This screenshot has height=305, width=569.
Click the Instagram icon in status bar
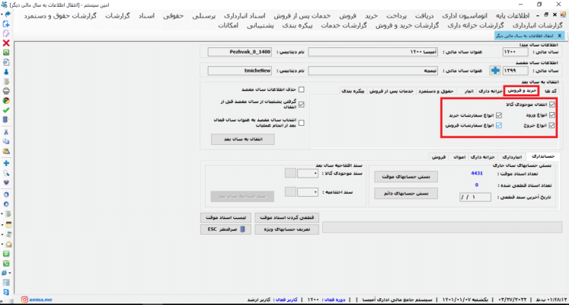tap(25, 300)
